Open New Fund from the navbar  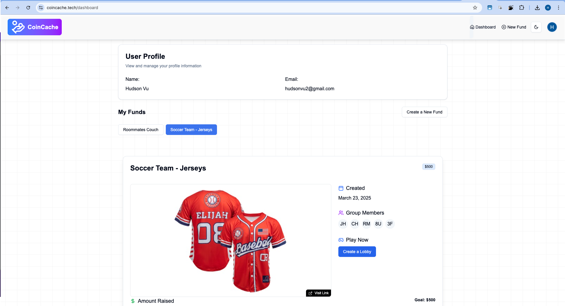pyautogui.click(x=514, y=27)
